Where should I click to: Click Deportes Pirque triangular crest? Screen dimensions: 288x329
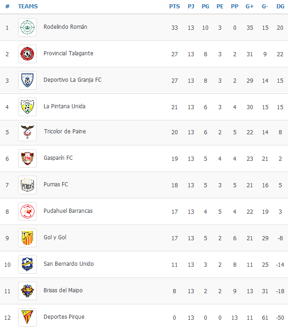pos(27,317)
